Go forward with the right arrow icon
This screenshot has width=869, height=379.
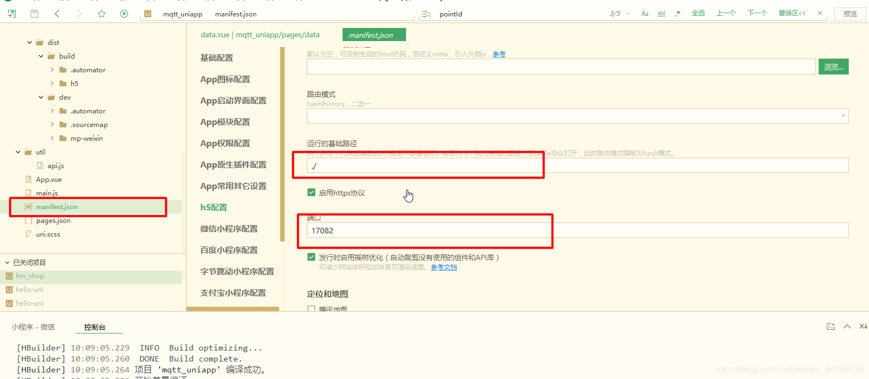(x=79, y=14)
